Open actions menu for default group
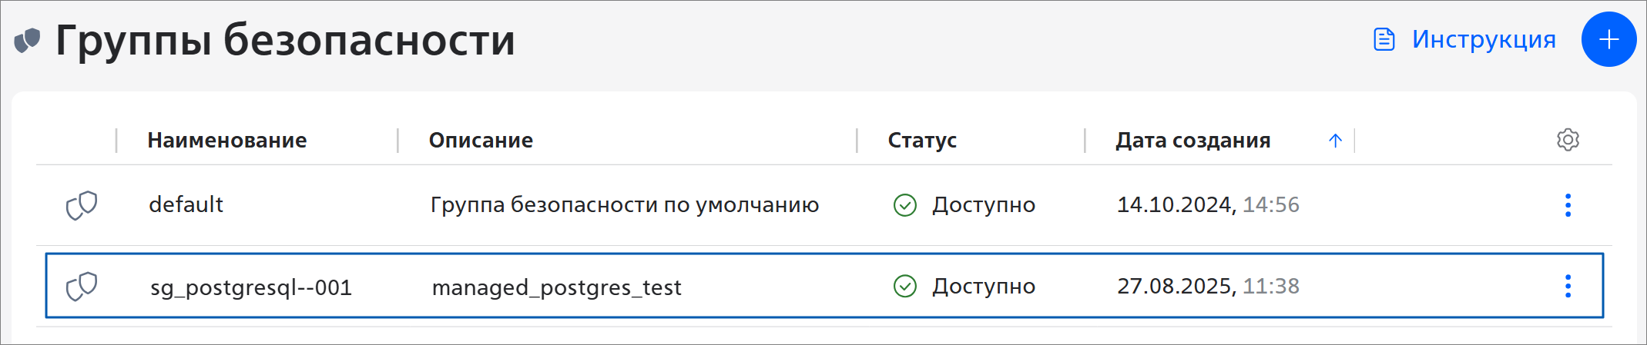The image size is (1647, 345). 1568,205
